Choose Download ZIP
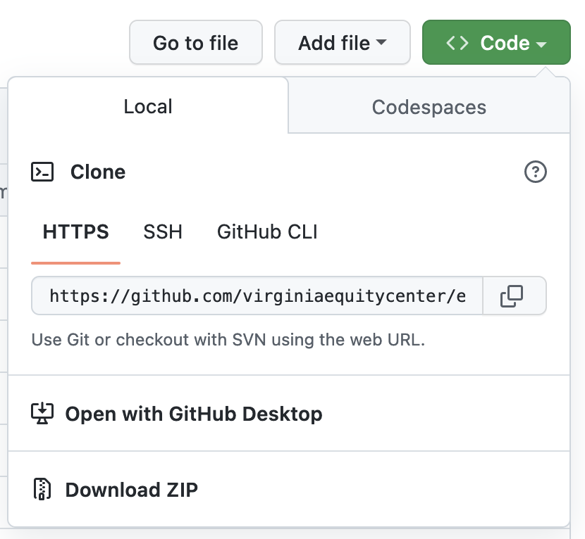This screenshot has width=585, height=539. pyautogui.click(x=289, y=489)
